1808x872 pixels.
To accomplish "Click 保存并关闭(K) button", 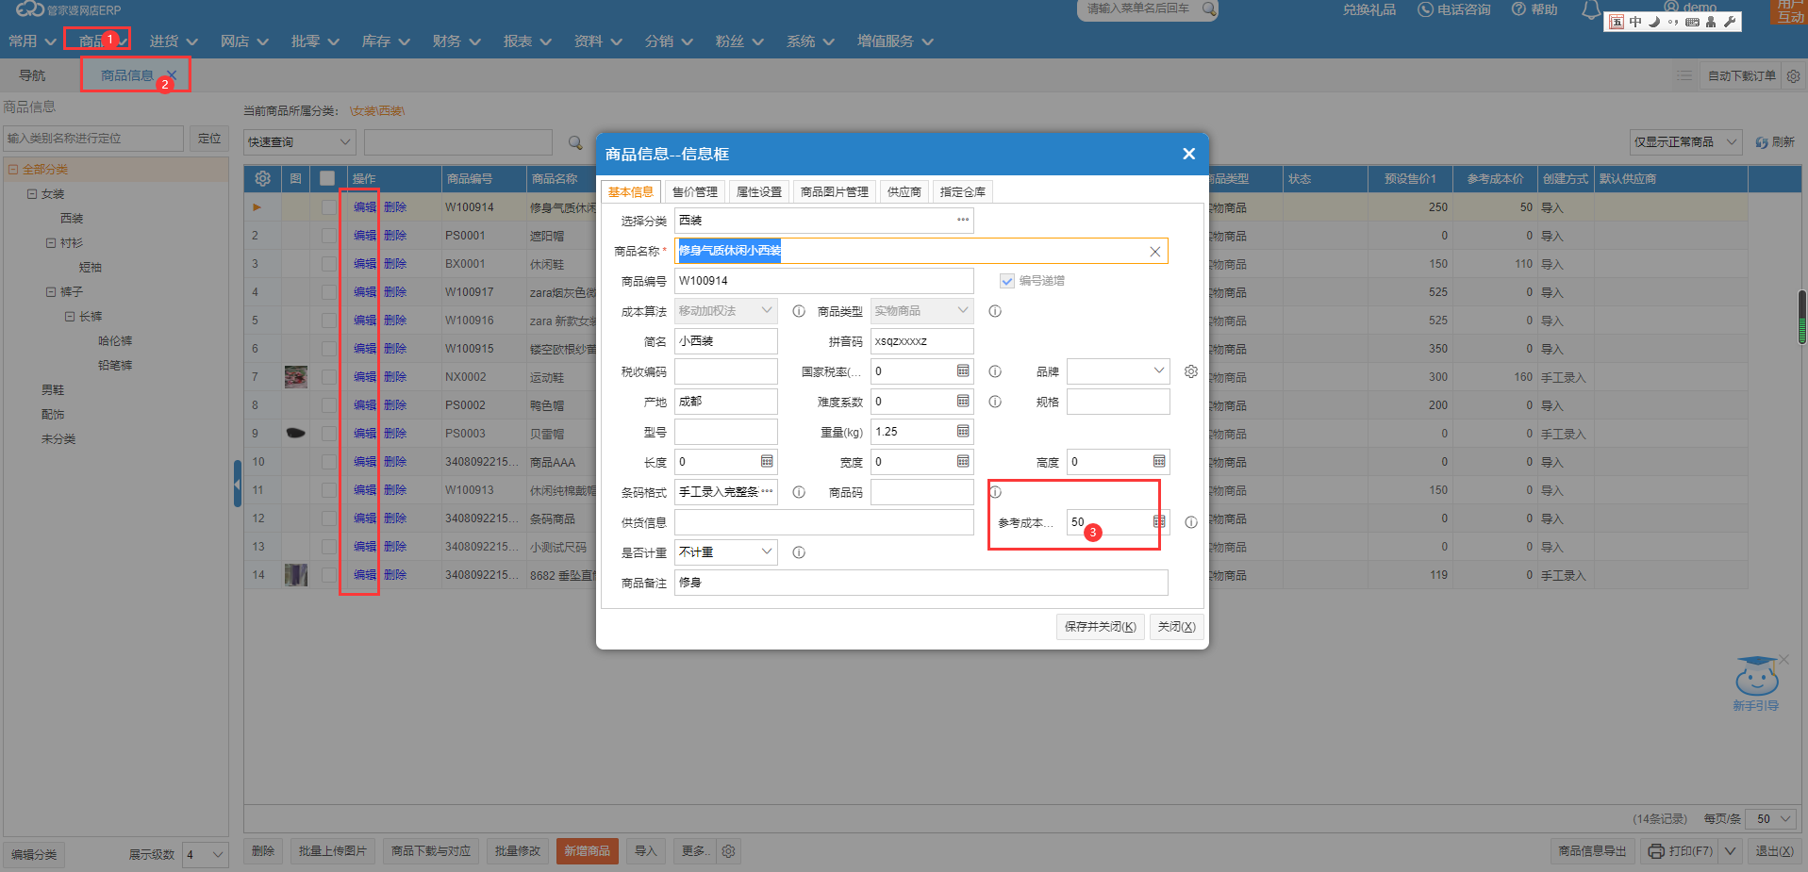I will [1101, 627].
